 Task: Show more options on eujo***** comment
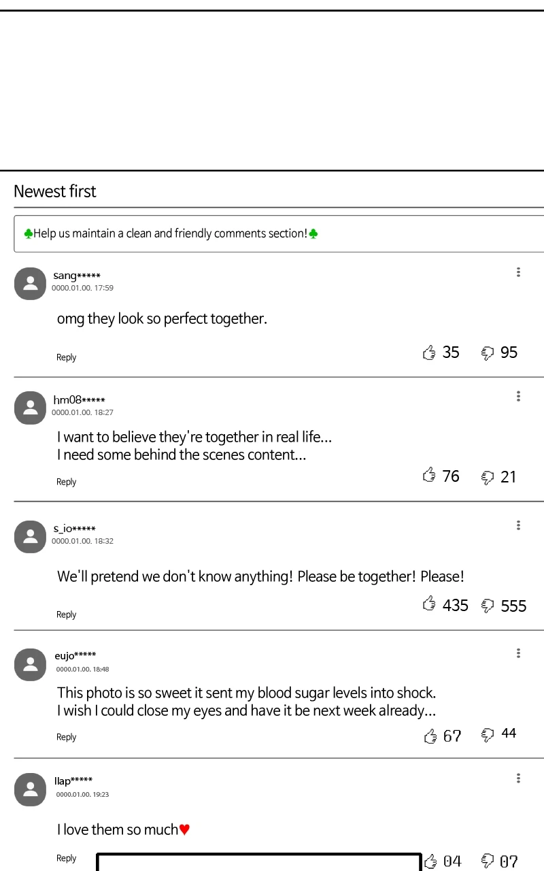coord(518,653)
